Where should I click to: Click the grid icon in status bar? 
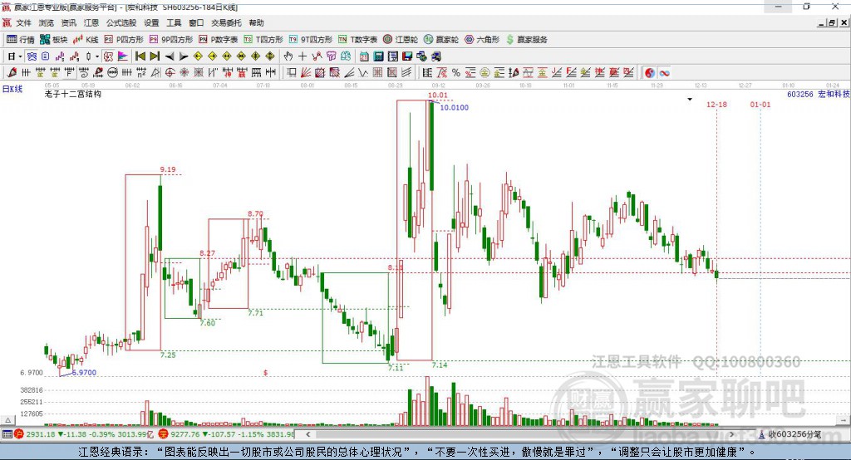click(7, 434)
